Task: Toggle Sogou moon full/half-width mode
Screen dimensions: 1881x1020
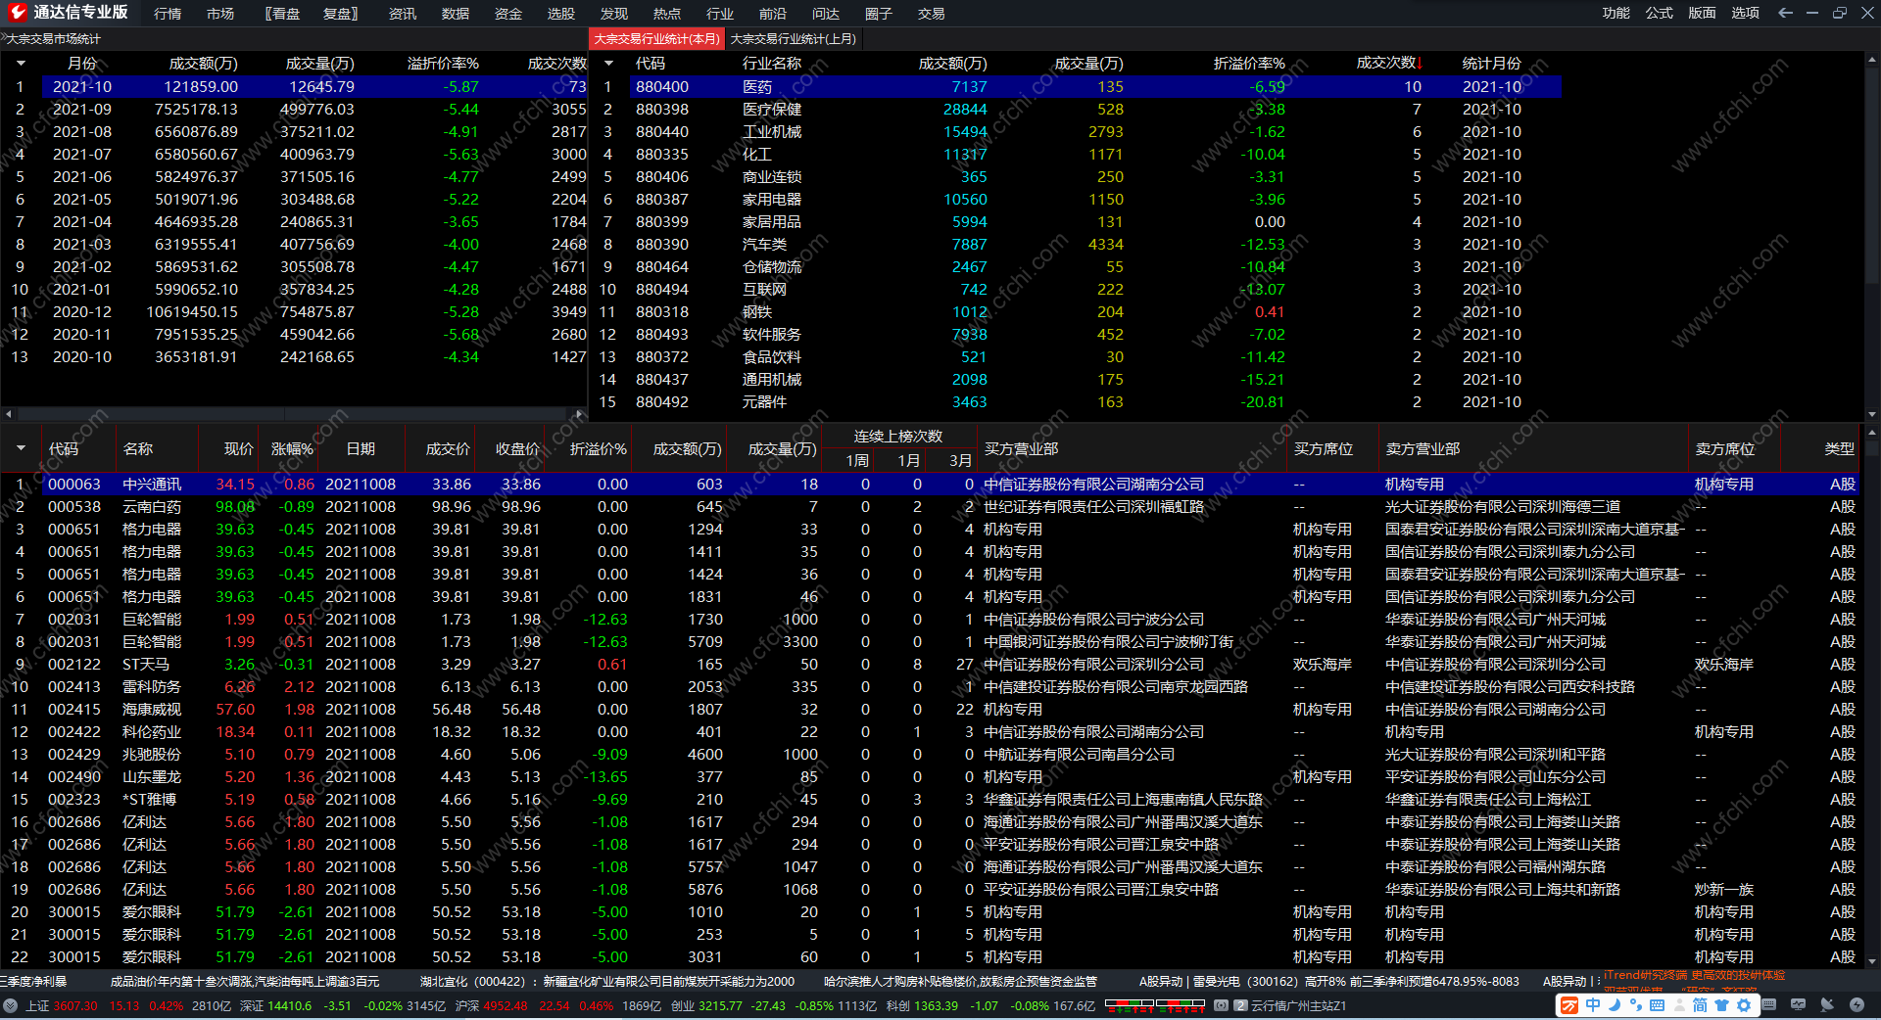Action: pyautogui.click(x=1614, y=1005)
